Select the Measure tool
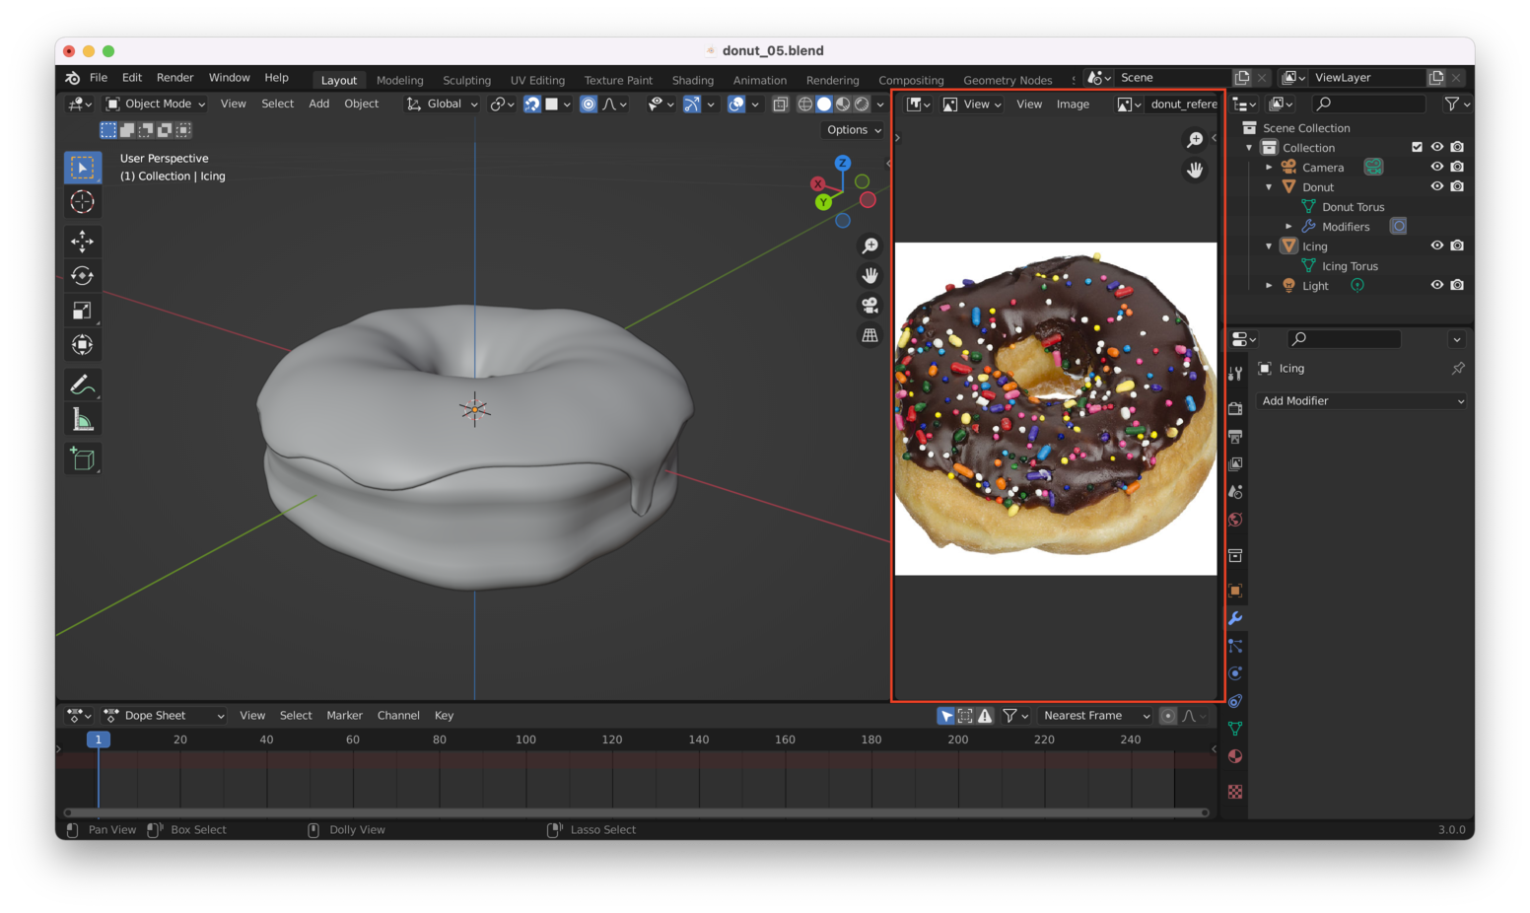The width and height of the screenshot is (1530, 913). tap(83, 420)
